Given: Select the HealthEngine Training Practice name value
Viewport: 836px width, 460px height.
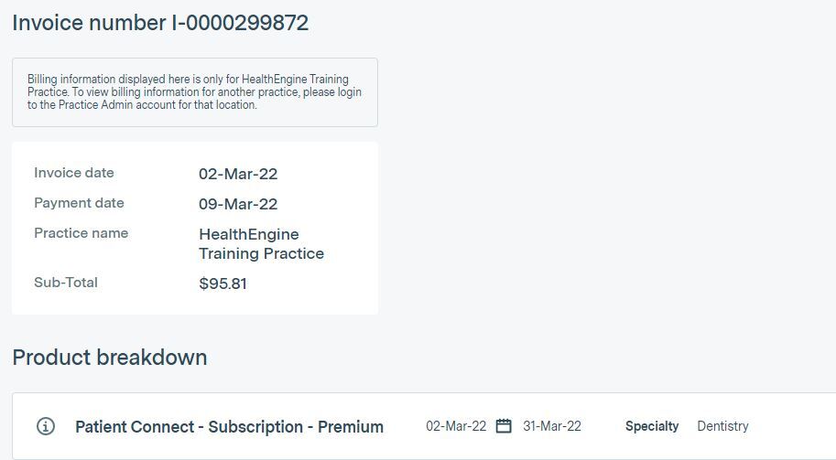Looking at the screenshot, I should coord(261,244).
